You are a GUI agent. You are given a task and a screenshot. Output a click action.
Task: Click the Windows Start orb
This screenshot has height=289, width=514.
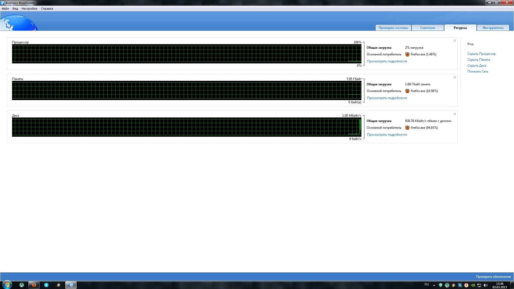[x=7, y=284]
